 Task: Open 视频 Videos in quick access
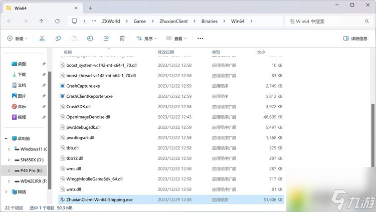(x=19, y=117)
